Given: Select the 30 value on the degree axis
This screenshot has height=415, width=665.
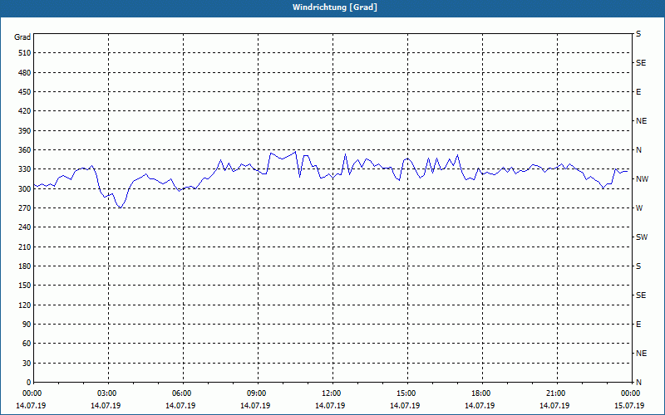Looking at the screenshot, I should [x=27, y=364].
